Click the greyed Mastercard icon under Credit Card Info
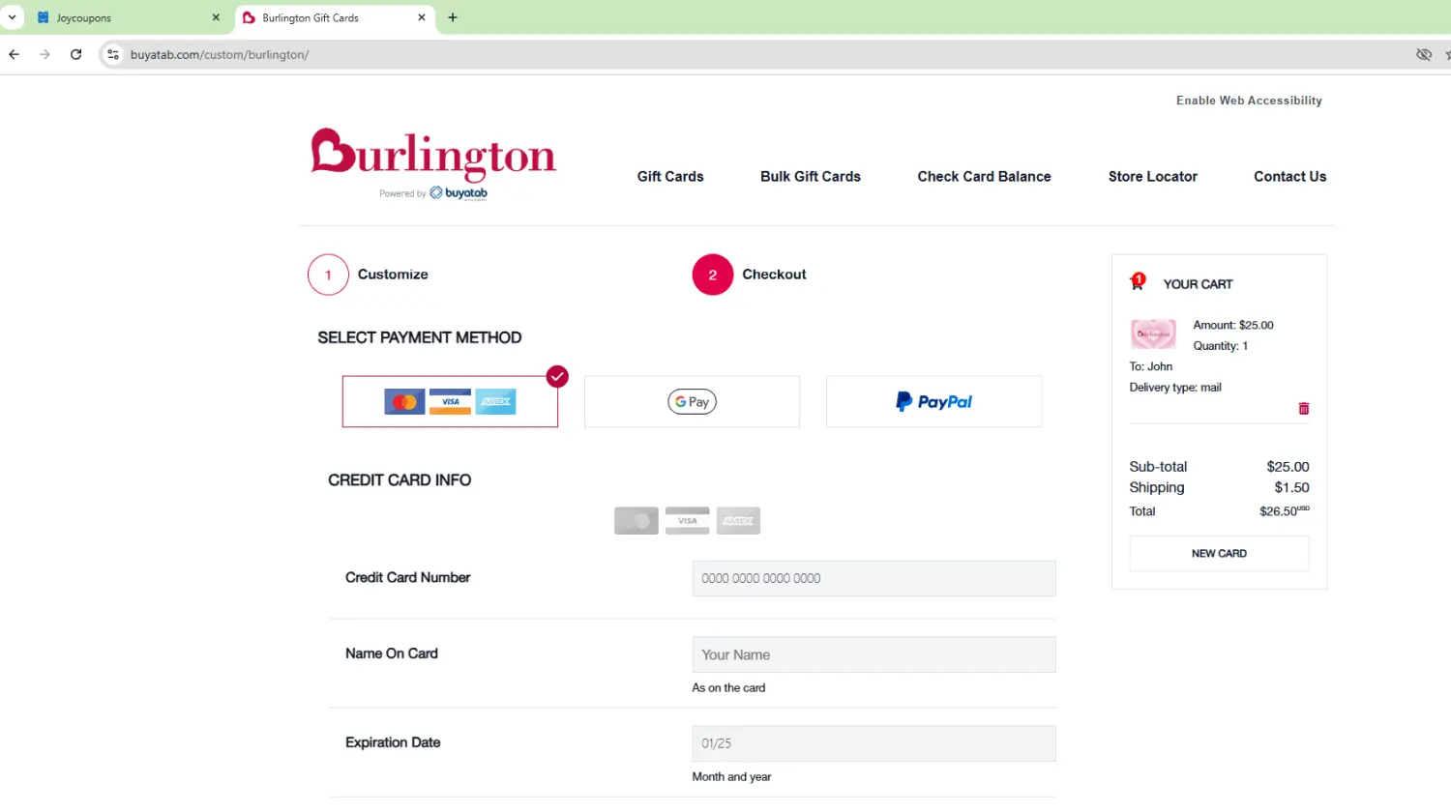Screen dimensions: 1451x812 637,521
